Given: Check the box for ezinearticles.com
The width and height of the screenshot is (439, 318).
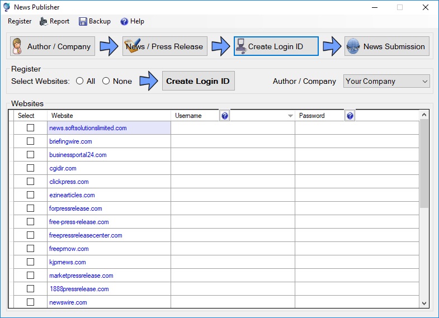Looking at the screenshot, I should 31,195.
